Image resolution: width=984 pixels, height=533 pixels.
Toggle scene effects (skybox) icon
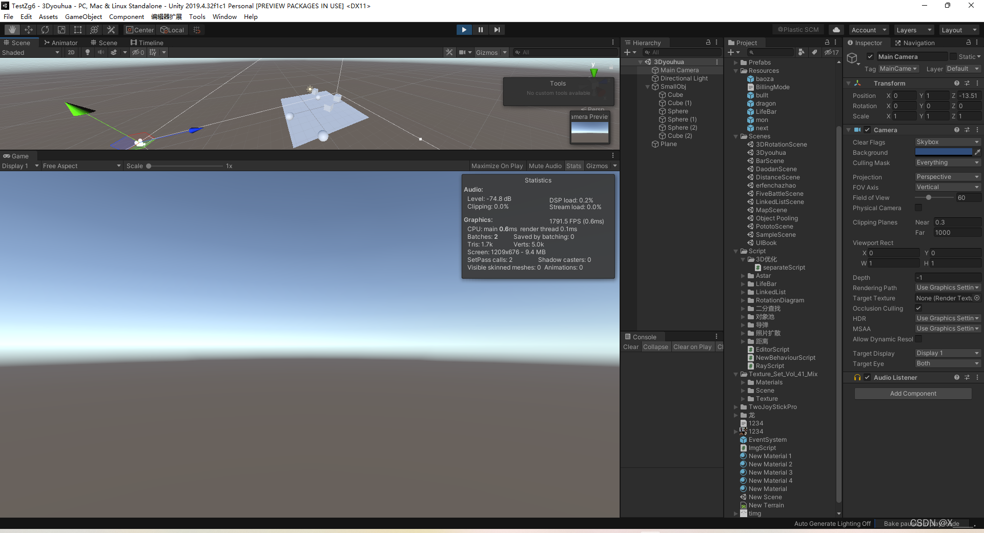click(114, 52)
